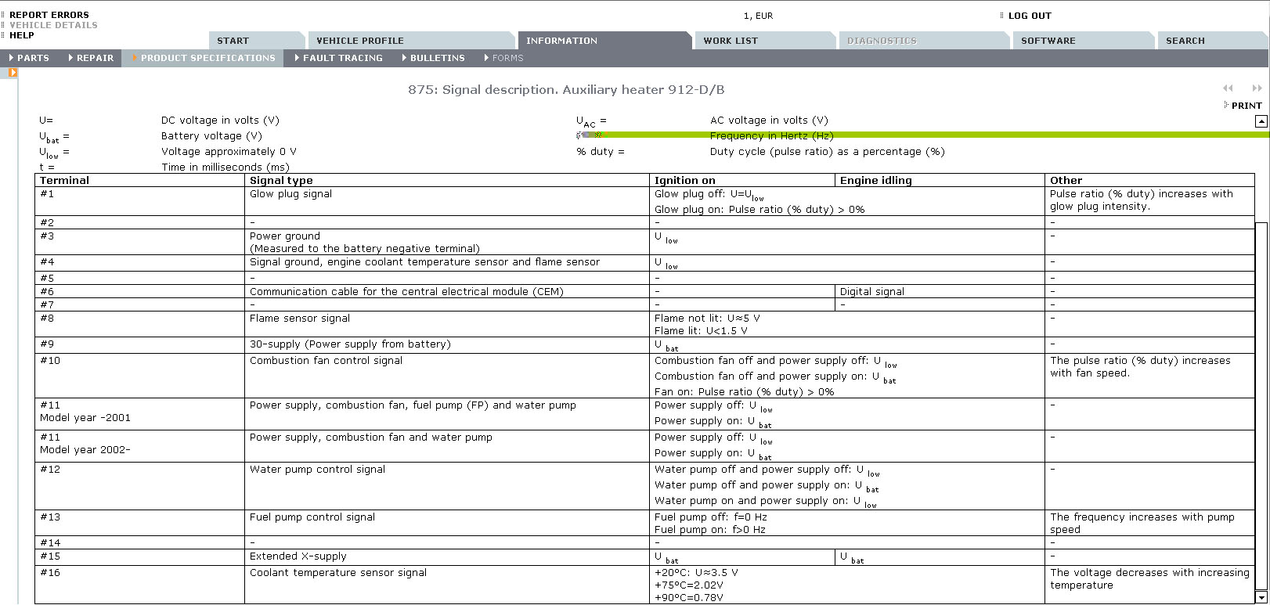Open the Software tab

1048,41
